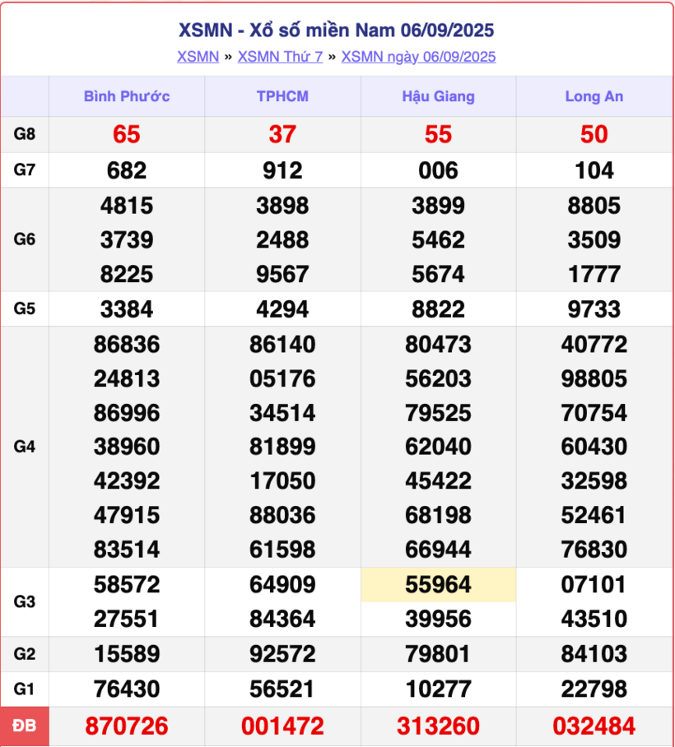Click Hậu Giang special prize 313260

[438, 726]
